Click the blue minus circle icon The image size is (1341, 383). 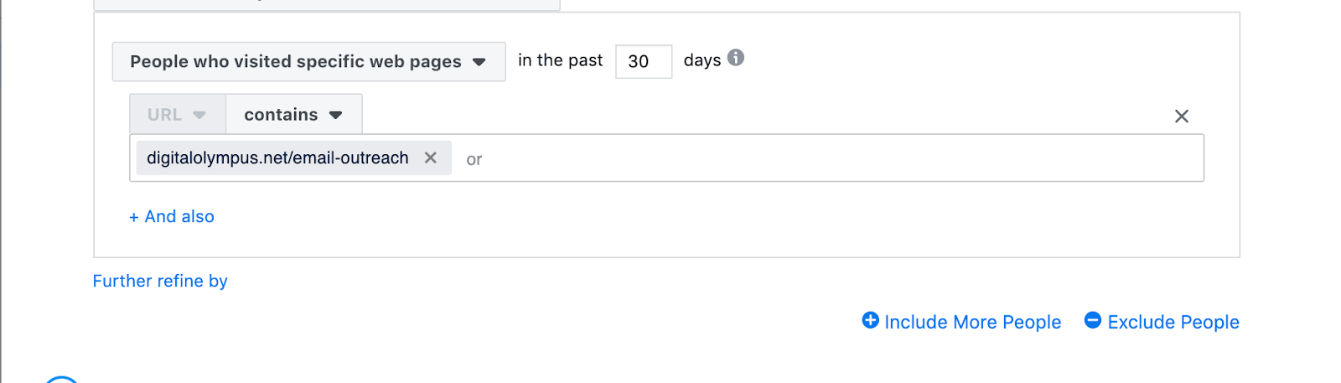[1093, 320]
